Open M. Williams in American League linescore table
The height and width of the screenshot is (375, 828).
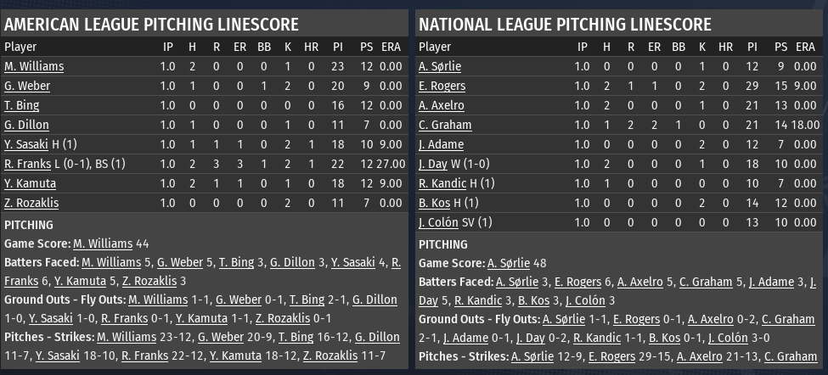[x=34, y=66]
